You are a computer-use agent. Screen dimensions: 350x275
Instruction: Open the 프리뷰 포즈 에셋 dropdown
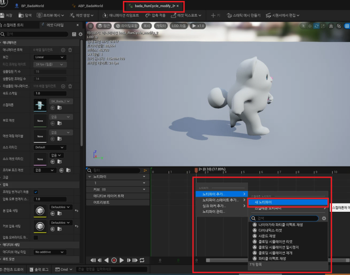point(45,170)
